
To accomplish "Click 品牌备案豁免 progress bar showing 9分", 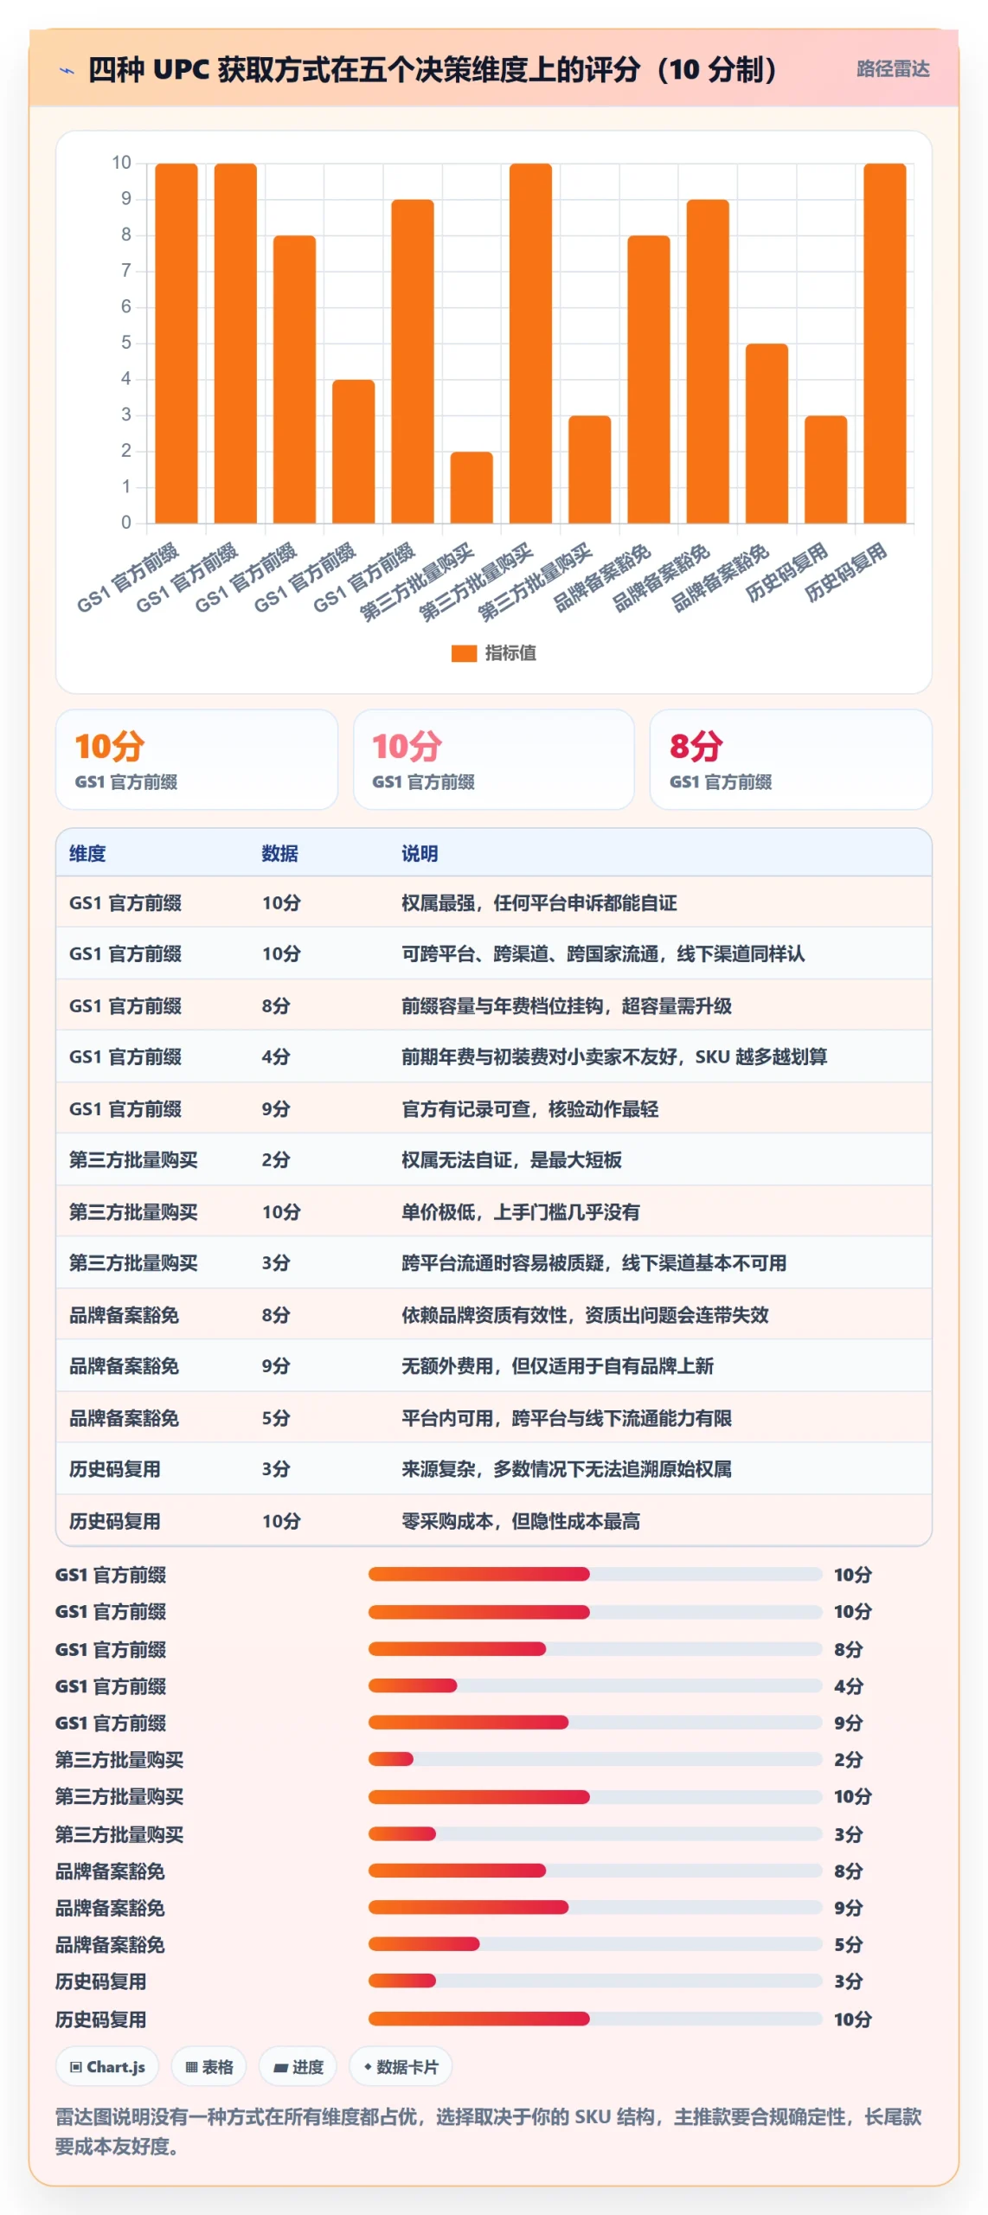I will [595, 1907].
